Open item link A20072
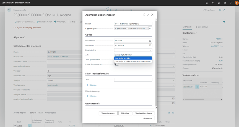 pos(72,126)
